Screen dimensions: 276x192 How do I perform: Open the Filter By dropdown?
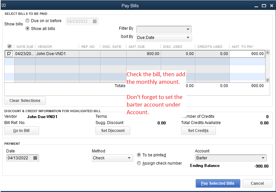(164, 29)
